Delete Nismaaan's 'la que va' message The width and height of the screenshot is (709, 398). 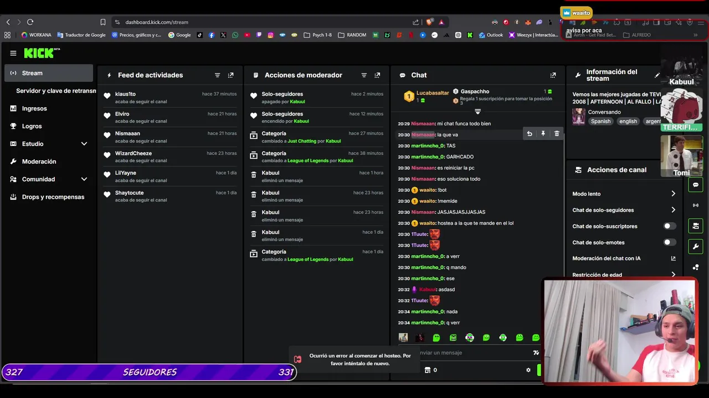tap(557, 134)
